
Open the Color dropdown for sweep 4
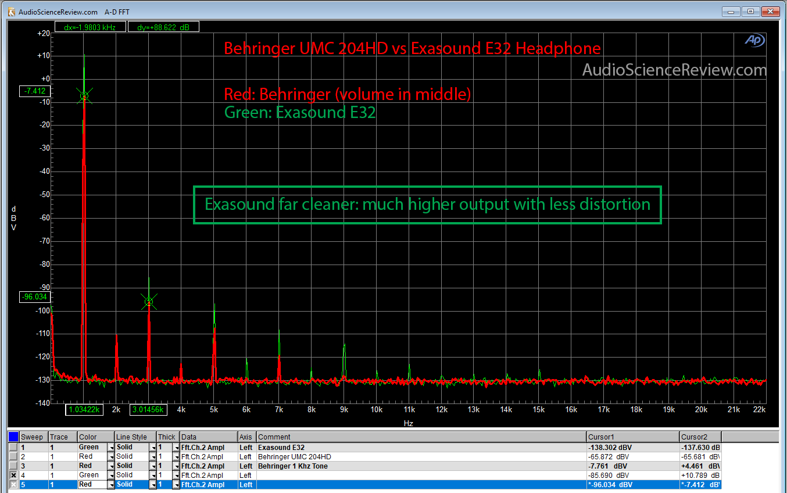coord(110,475)
